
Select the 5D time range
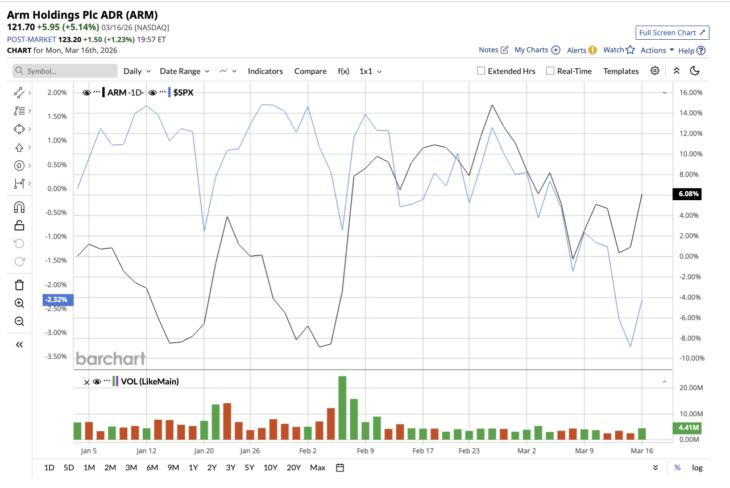69,468
